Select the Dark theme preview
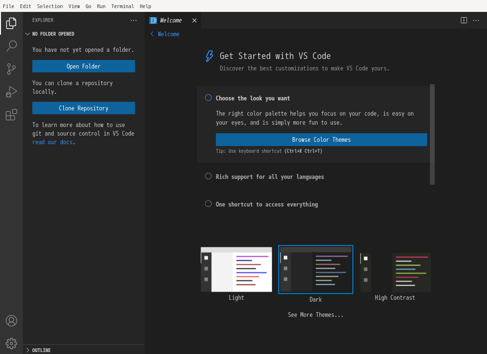487x354 pixels. click(x=316, y=269)
